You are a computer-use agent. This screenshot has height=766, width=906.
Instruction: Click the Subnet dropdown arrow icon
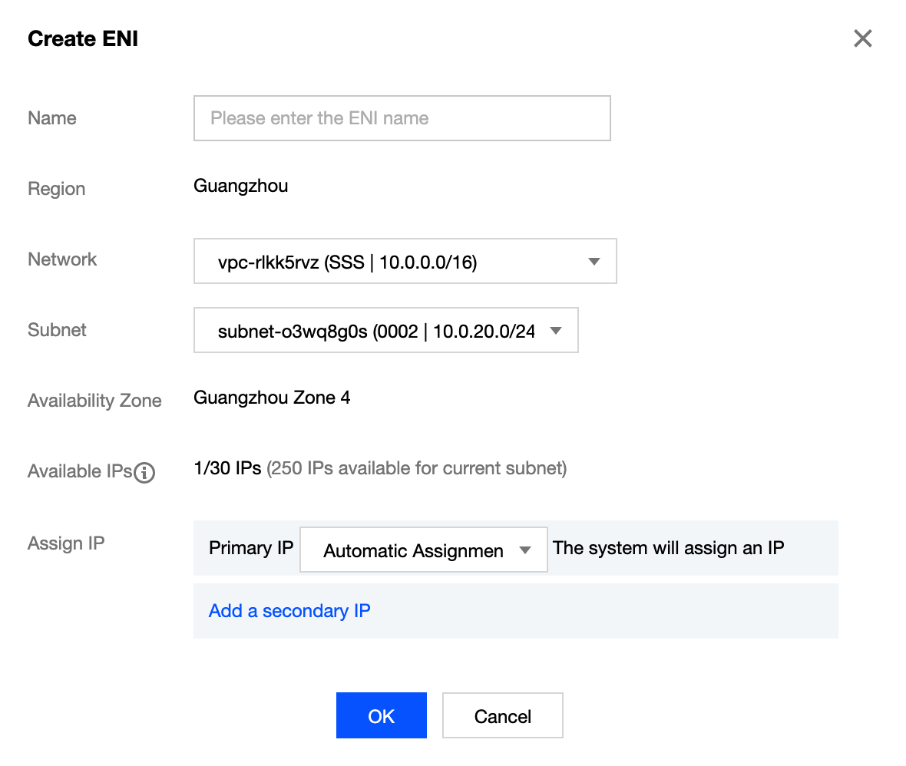pos(556,332)
